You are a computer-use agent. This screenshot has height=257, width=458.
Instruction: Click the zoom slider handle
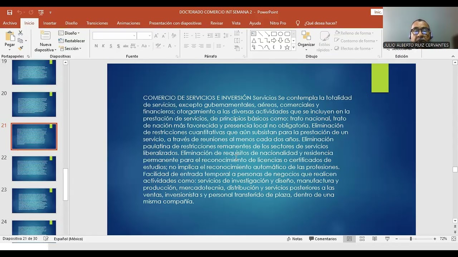[411, 239]
